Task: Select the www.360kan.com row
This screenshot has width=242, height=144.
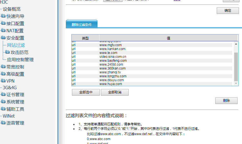Action: [x=152, y=68]
